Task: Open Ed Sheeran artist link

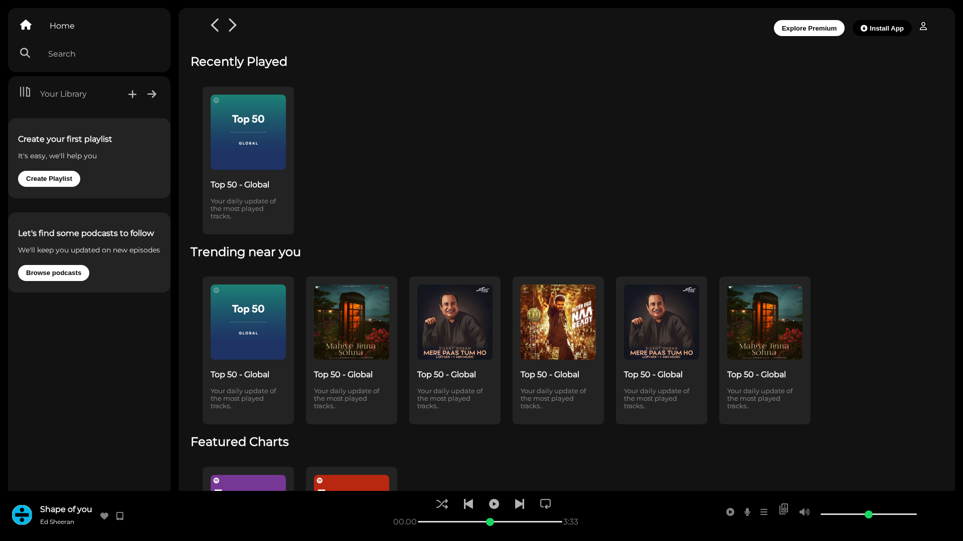Action: tap(57, 522)
